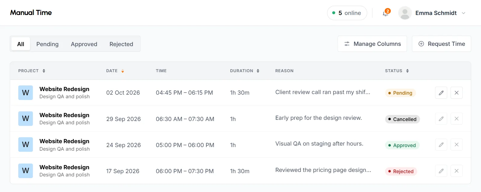Click the Time column header
481x192 pixels.
(161, 71)
